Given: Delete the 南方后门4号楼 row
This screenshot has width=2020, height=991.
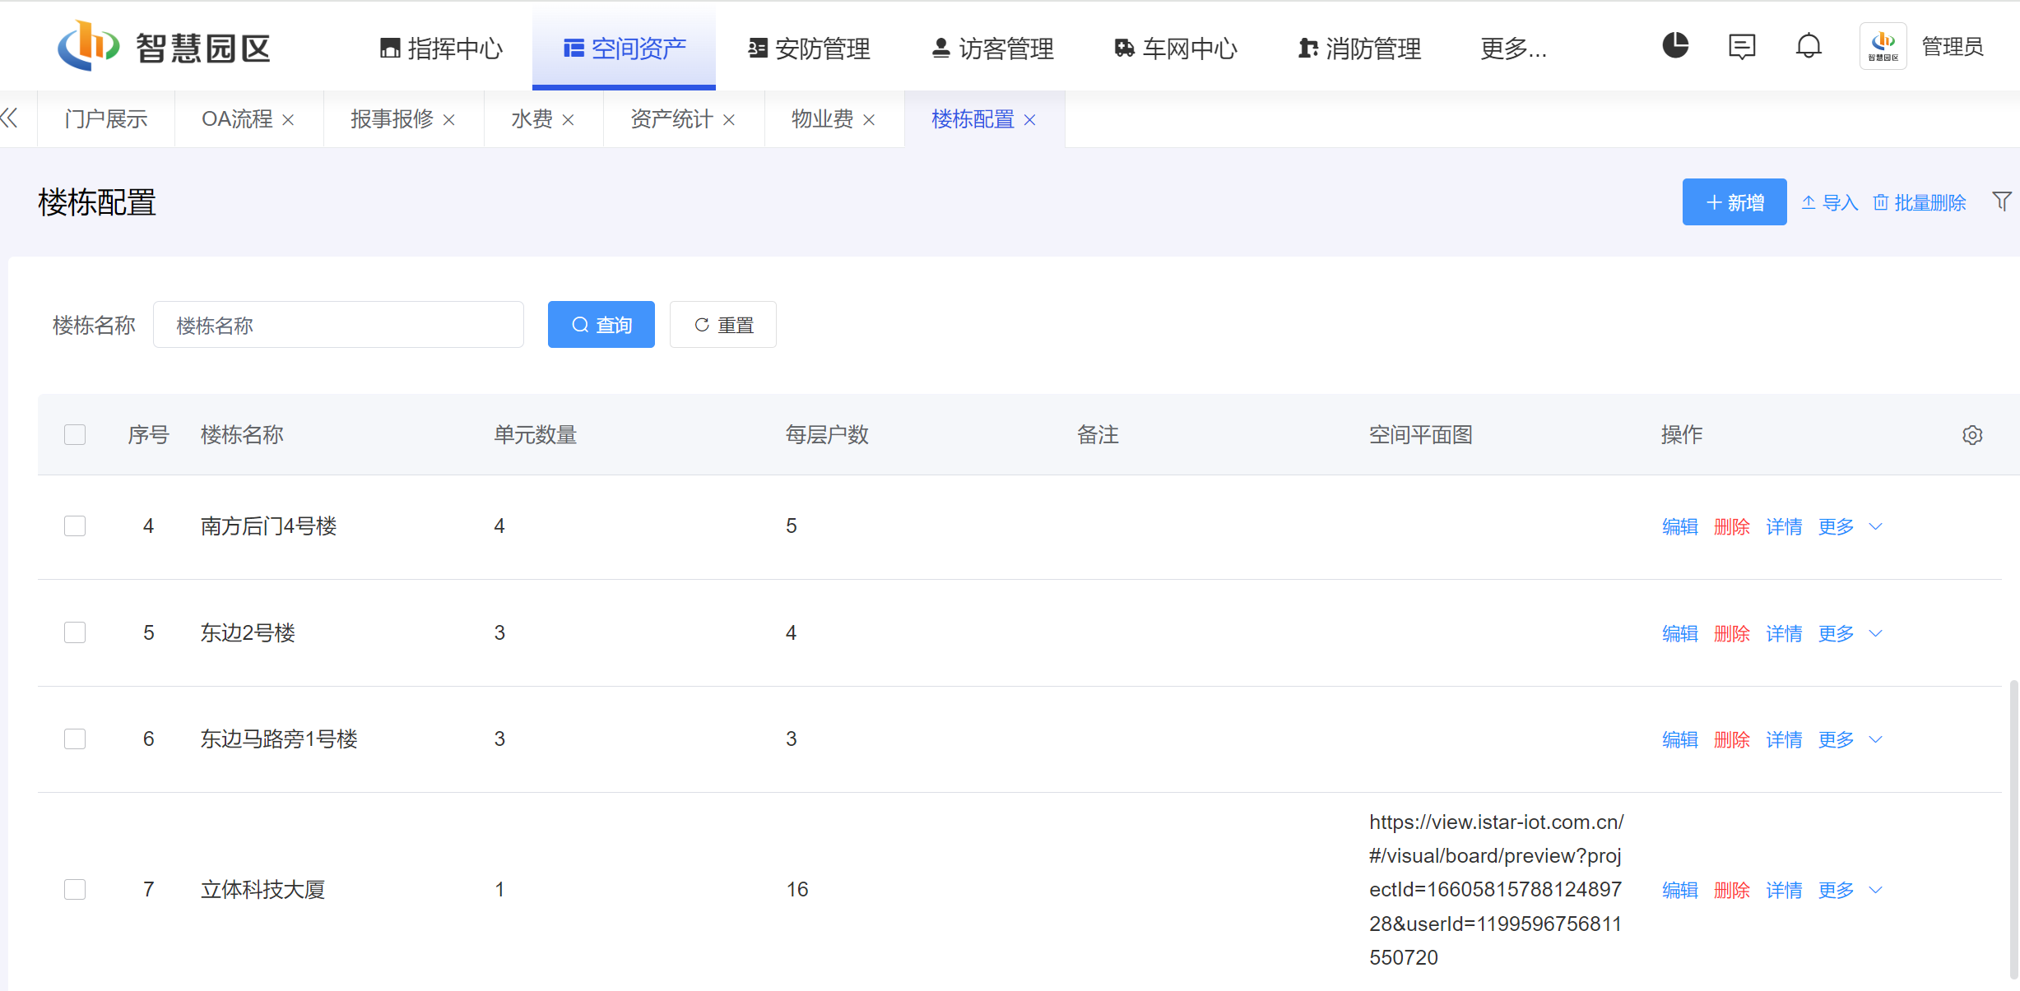Looking at the screenshot, I should pos(1732,526).
